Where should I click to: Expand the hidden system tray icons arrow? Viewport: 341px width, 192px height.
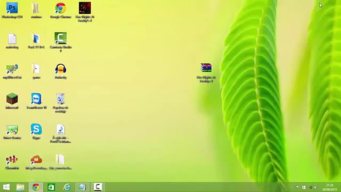coord(292,187)
